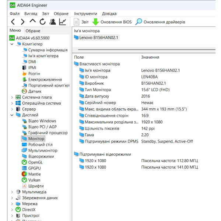Select the Монітор tree item
Screen dimensions: 221x221
33,139
